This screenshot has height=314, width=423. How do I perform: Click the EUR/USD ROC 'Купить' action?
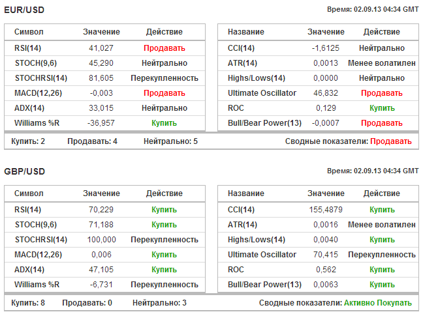382,108
